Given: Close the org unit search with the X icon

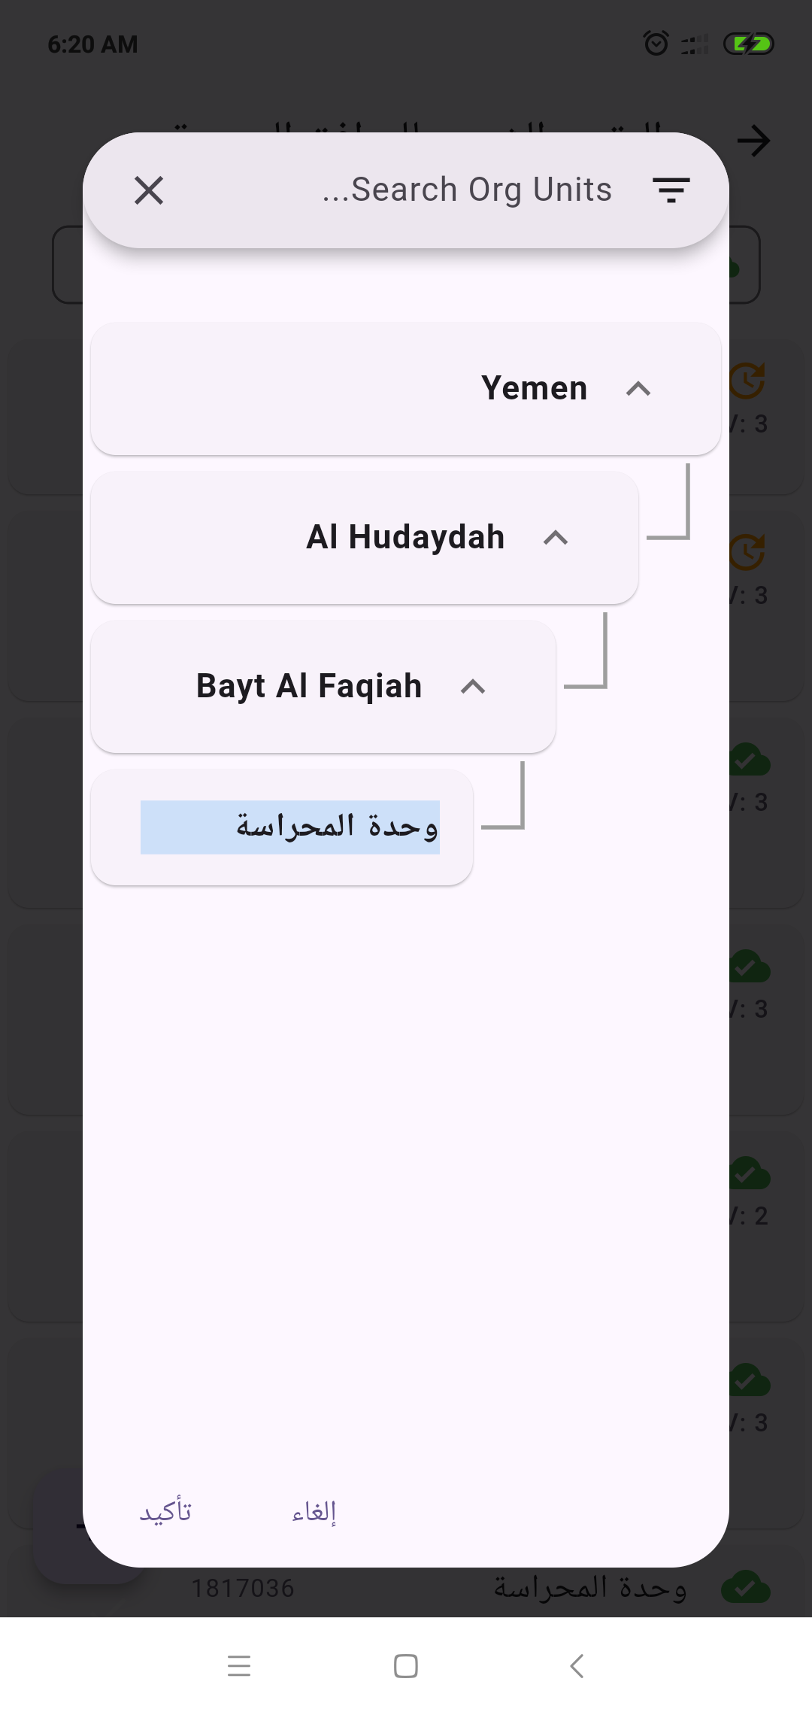Looking at the screenshot, I should pos(149,190).
